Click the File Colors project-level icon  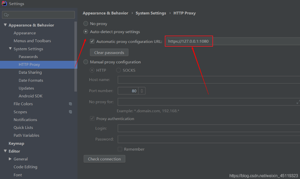70,104
